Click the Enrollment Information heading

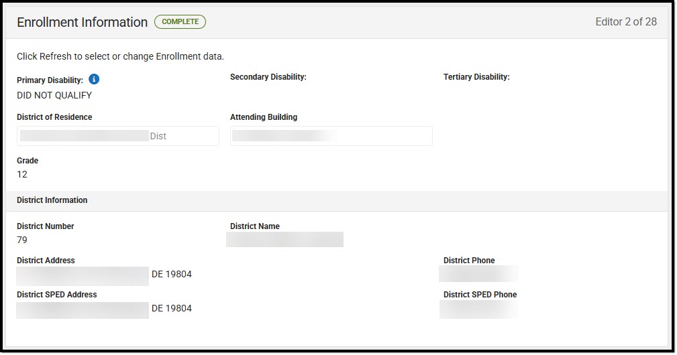(x=82, y=22)
